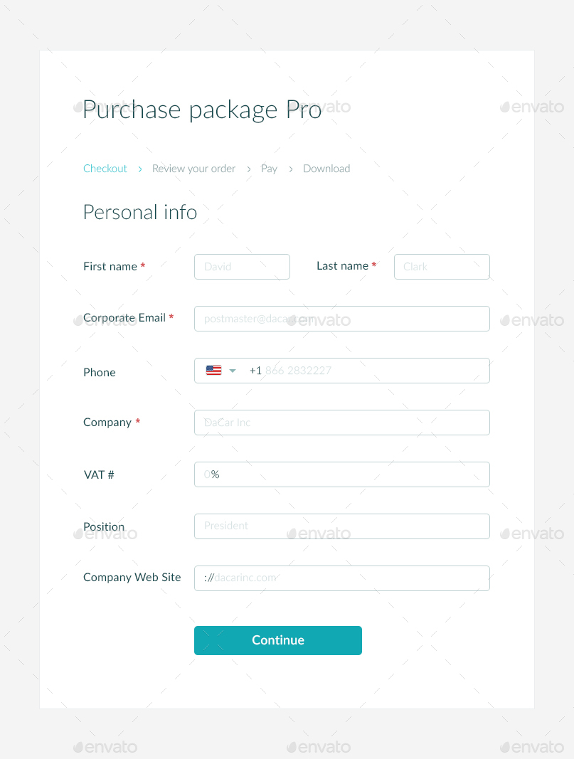Click the Personal info section title

[140, 212]
